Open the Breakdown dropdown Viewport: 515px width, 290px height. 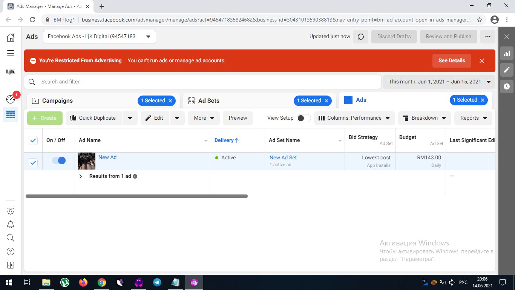click(x=425, y=118)
